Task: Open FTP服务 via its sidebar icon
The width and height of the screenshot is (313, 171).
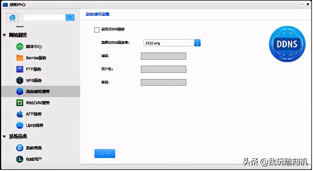Action: [x=19, y=69]
